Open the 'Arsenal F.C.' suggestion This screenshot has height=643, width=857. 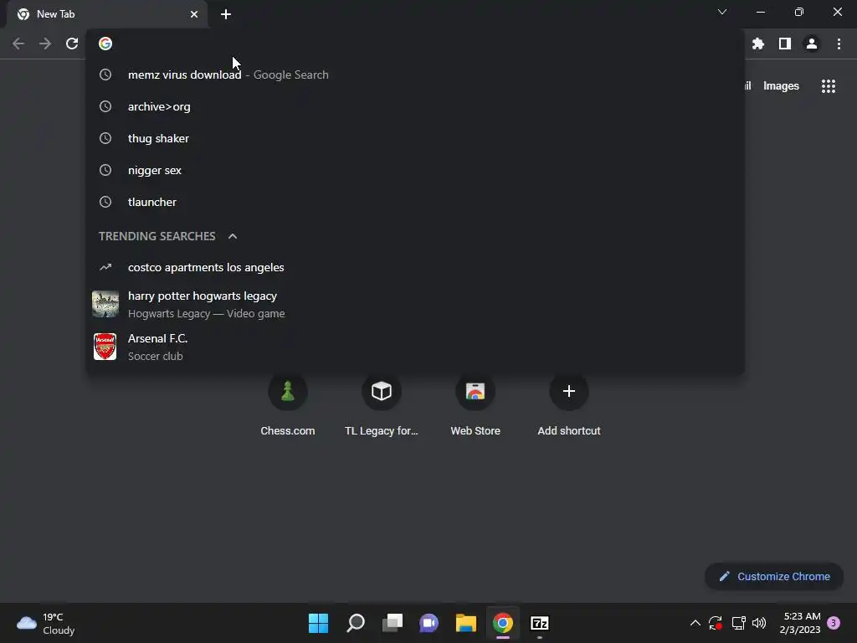(x=415, y=347)
